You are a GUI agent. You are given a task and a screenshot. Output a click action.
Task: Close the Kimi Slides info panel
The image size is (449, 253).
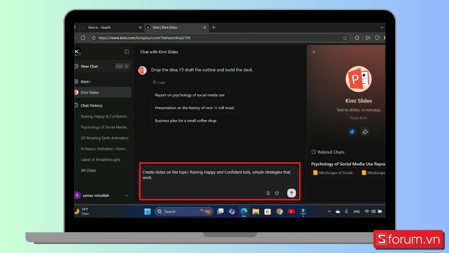(x=314, y=52)
